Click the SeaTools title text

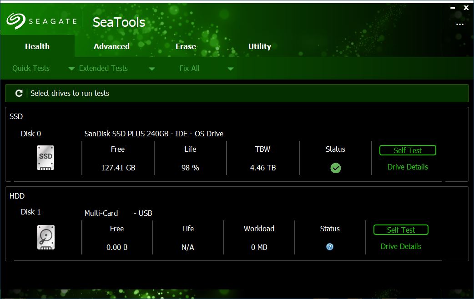119,22
